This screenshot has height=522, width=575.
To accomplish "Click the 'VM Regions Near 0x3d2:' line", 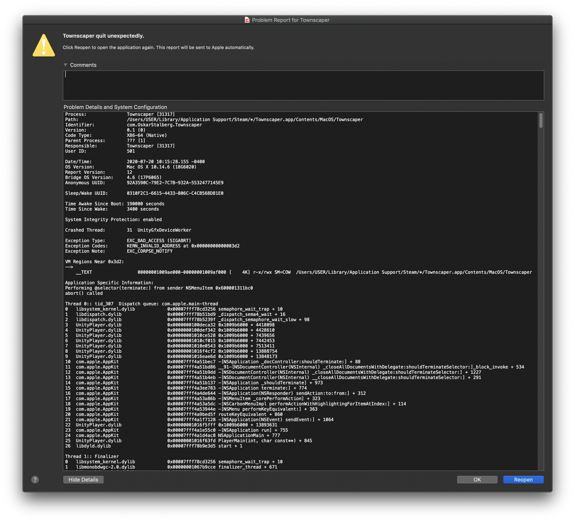I will 95,262.
